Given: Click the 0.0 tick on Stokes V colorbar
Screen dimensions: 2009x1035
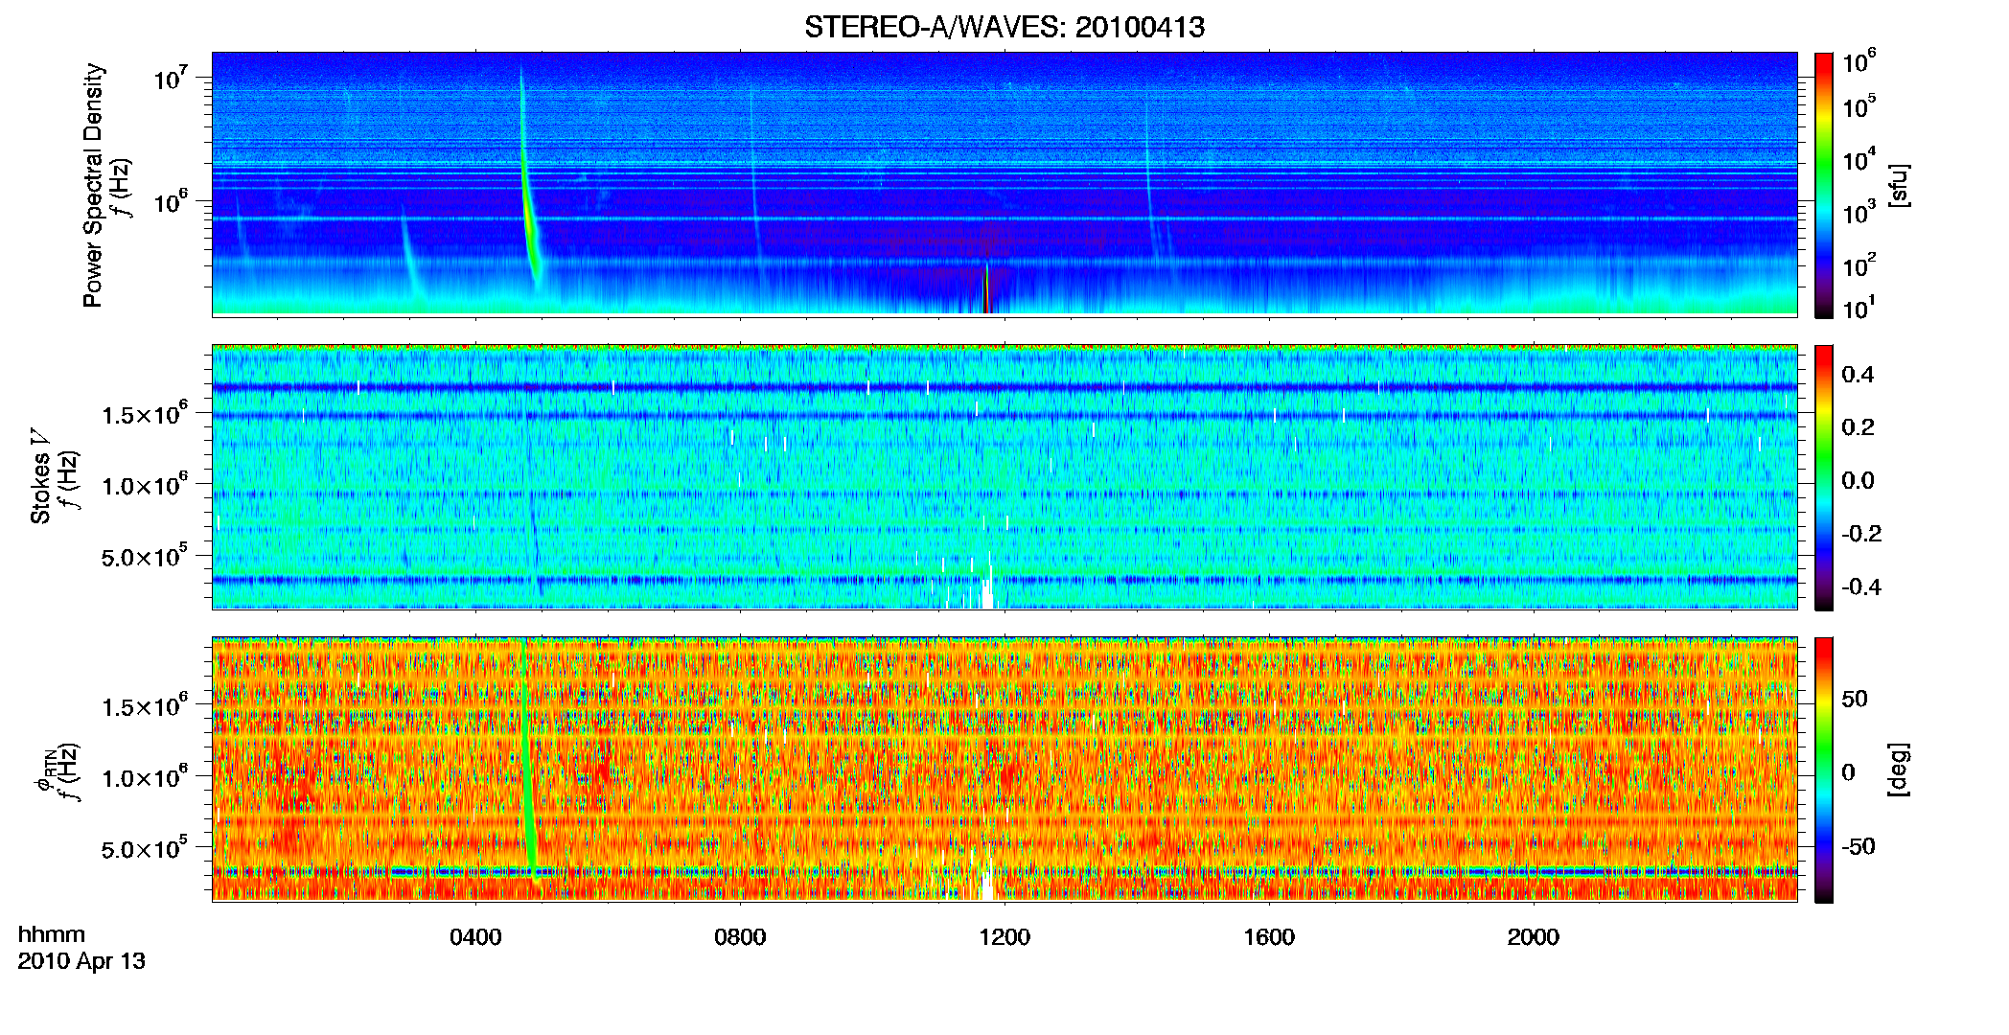Looking at the screenshot, I should [x=1858, y=481].
